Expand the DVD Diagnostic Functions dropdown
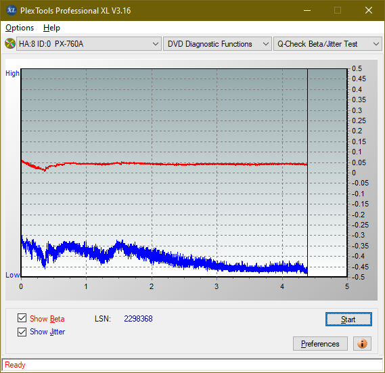 click(x=217, y=44)
